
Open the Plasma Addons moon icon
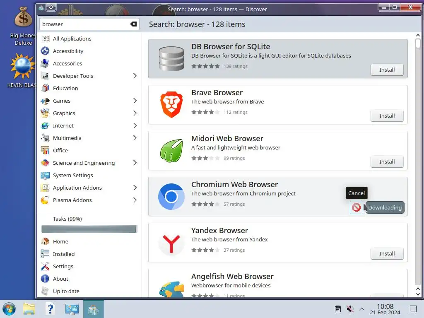click(x=45, y=200)
